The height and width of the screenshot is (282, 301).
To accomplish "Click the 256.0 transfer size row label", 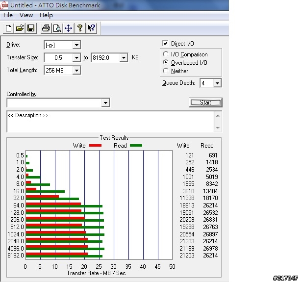I will coord(17,220).
